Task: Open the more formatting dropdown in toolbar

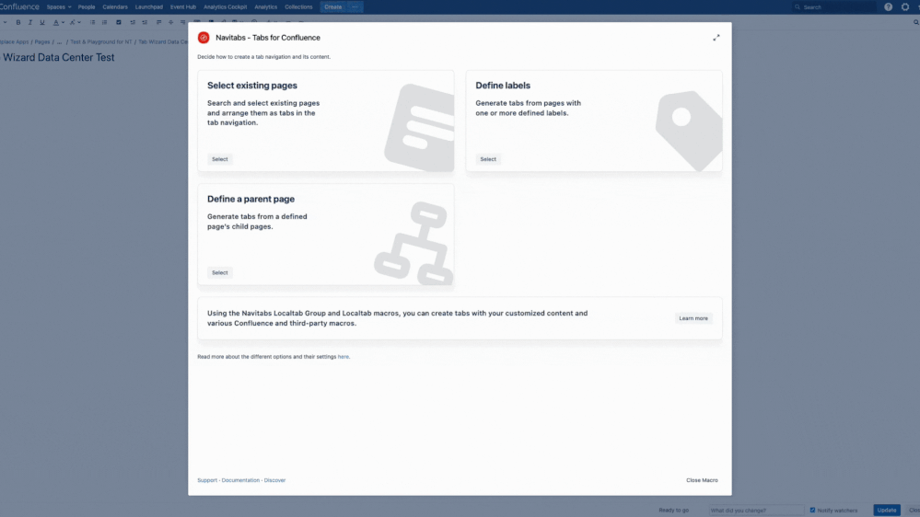Action: point(75,22)
